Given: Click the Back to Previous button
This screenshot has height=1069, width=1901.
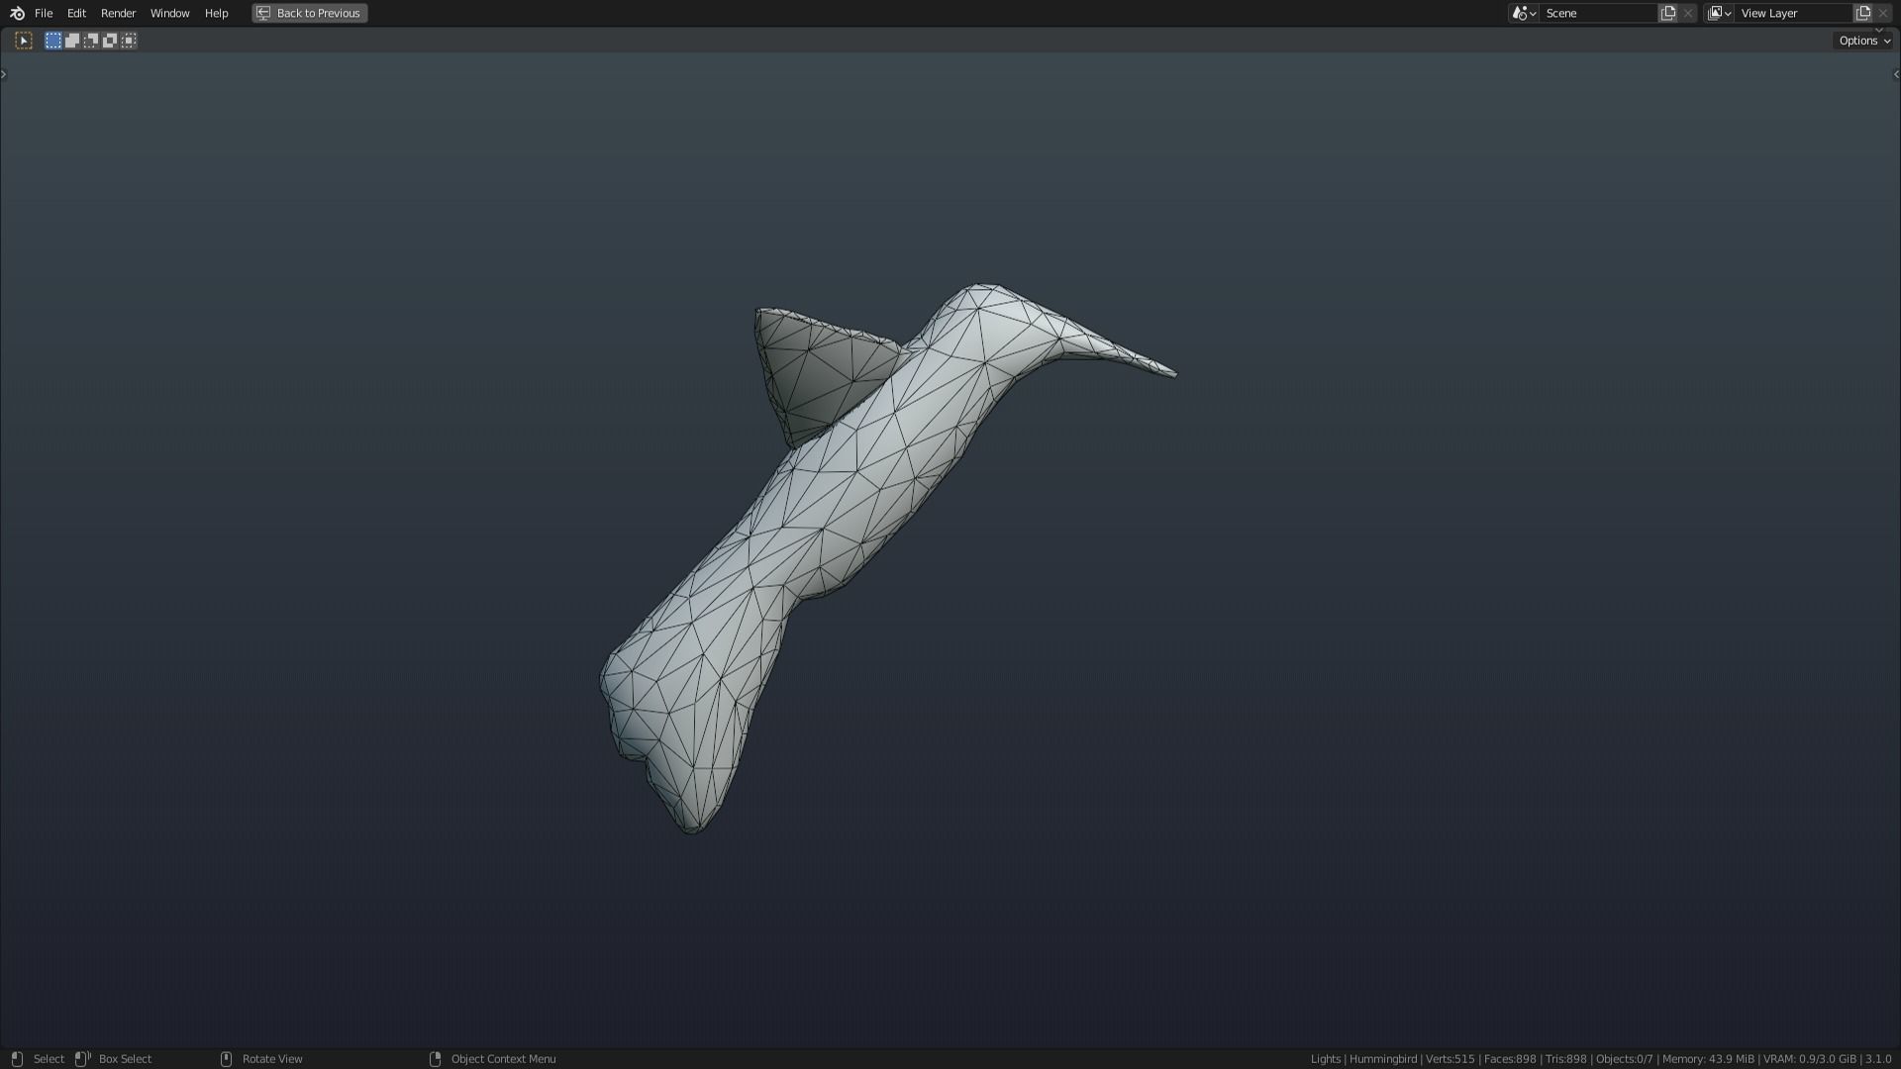Looking at the screenshot, I should coord(310,13).
